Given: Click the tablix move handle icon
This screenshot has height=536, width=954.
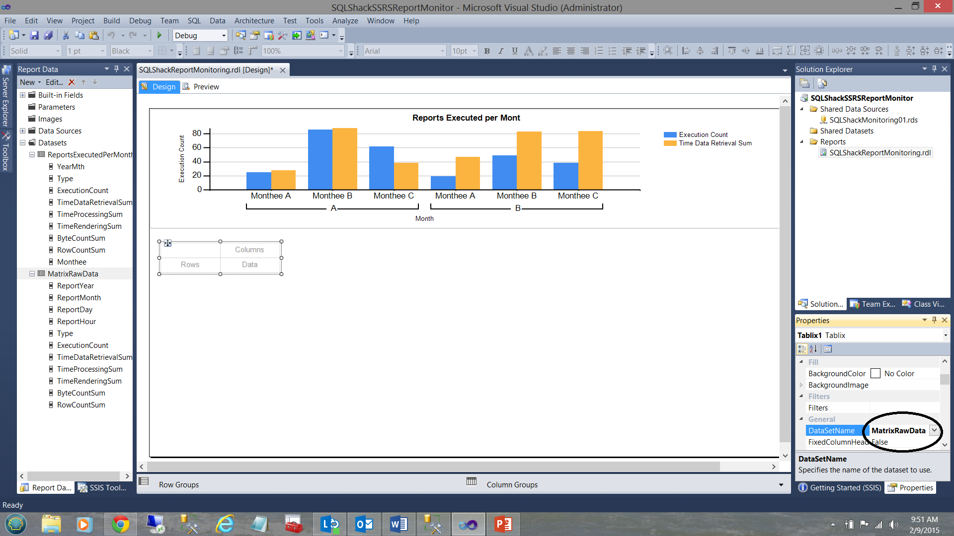Looking at the screenshot, I should [168, 243].
